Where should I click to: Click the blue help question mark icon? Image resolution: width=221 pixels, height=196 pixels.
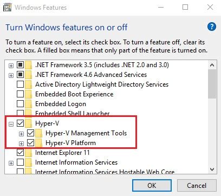[x=212, y=27]
